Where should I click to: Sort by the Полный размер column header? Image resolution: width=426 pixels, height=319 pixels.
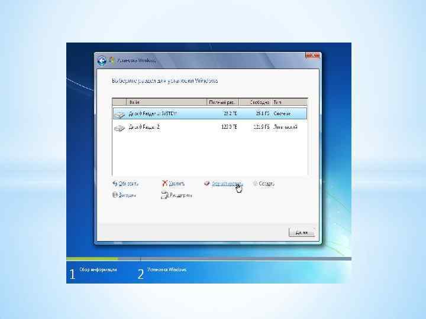pos(222,102)
